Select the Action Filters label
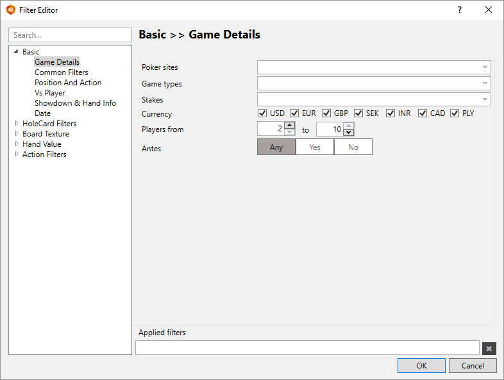The width and height of the screenshot is (504, 380). point(44,154)
